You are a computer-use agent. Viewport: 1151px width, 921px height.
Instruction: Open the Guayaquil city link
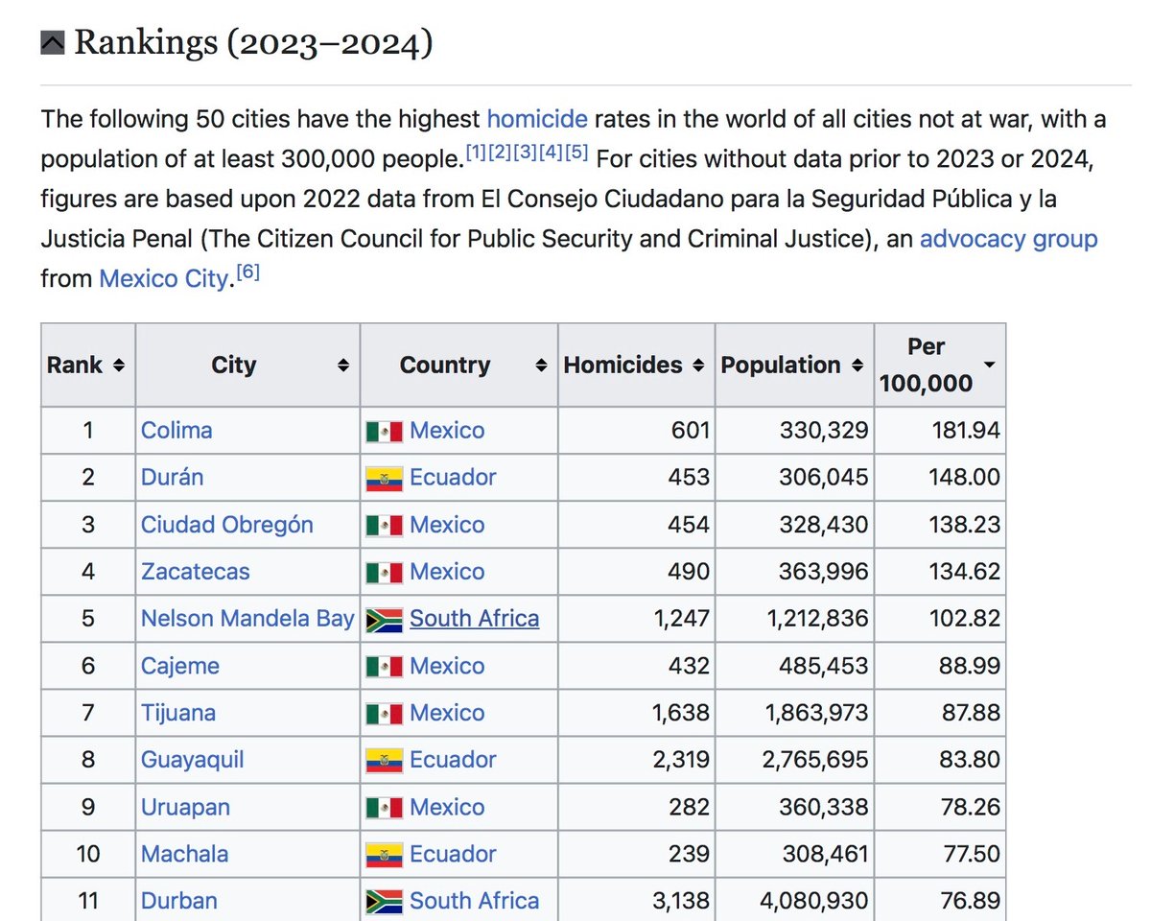point(193,760)
